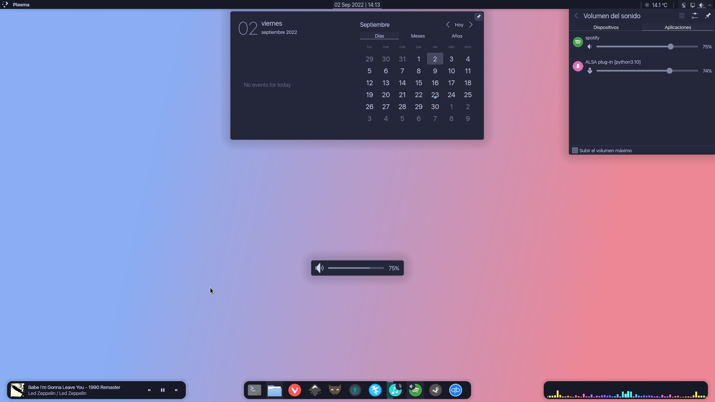Click the Vivaldi browser icon
Viewport: 715px width, 402px height.
(295, 390)
